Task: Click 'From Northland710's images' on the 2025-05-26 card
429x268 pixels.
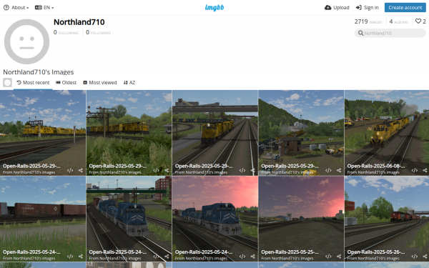Action: tap(373, 259)
